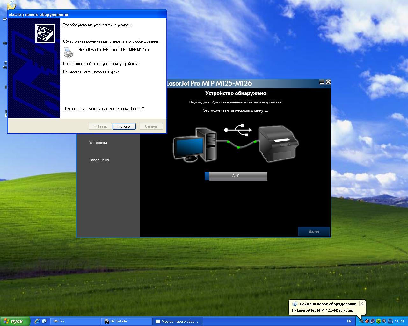This screenshot has height=326, width=408.
Task: Click the Устройство обнаружено heading
Action: [x=236, y=93]
